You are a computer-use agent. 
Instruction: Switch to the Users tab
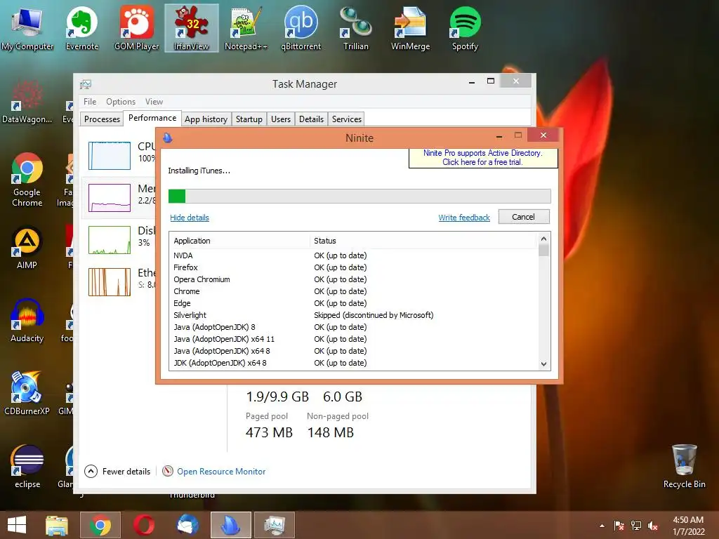coord(281,119)
